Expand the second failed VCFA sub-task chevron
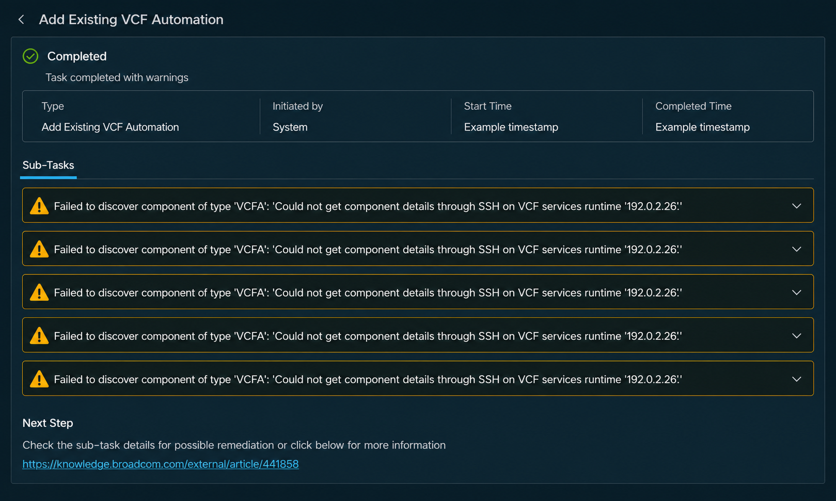Screen dimensions: 836x501 pyautogui.click(x=797, y=249)
